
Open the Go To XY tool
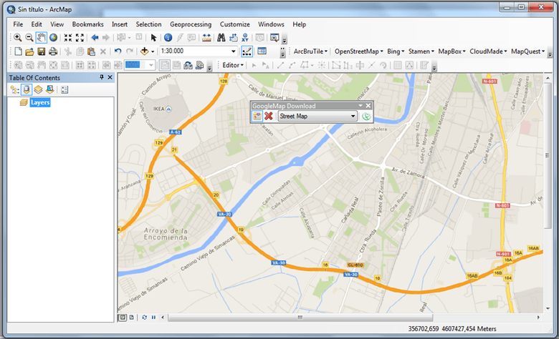pos(245,37)
